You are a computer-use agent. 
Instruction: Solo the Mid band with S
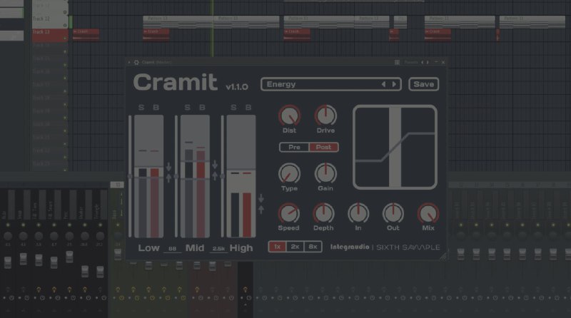(188, 108)
